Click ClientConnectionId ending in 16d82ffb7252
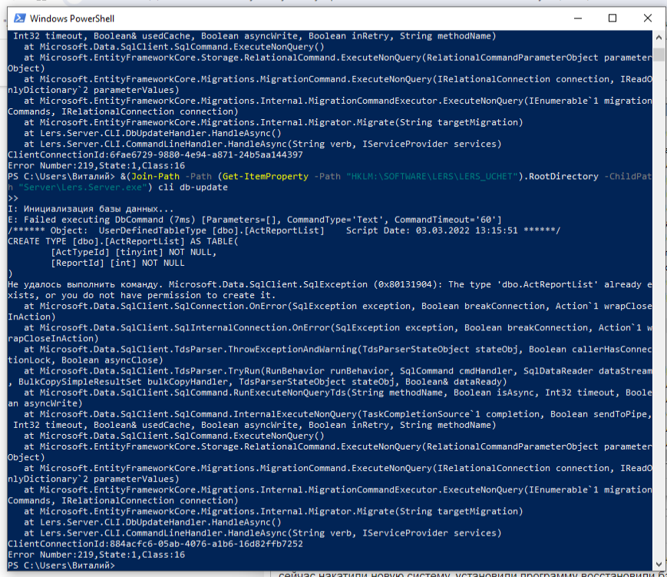667x577 pixels. point(155,544)
